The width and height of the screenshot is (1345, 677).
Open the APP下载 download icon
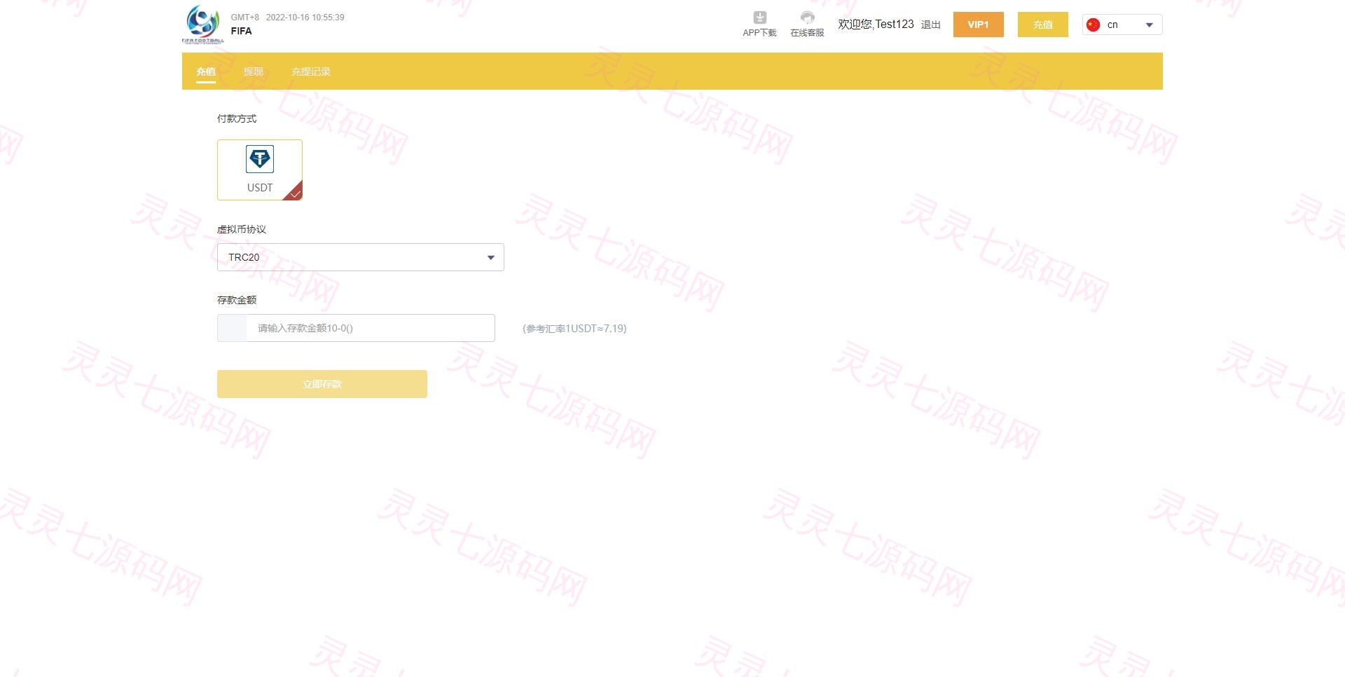[759, 18]
